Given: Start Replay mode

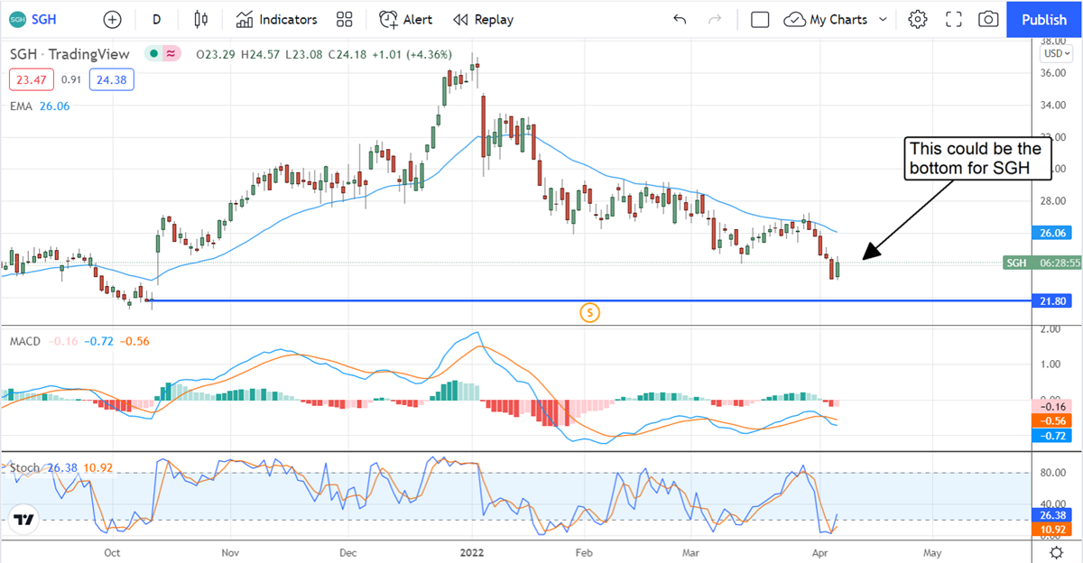Looking at the screenshot, I should 483,19.
